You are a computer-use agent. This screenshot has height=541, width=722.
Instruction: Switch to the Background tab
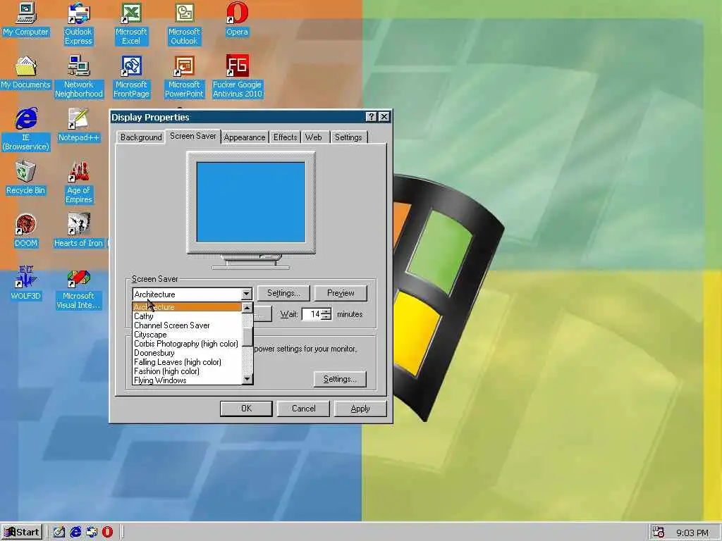(141, 137)
